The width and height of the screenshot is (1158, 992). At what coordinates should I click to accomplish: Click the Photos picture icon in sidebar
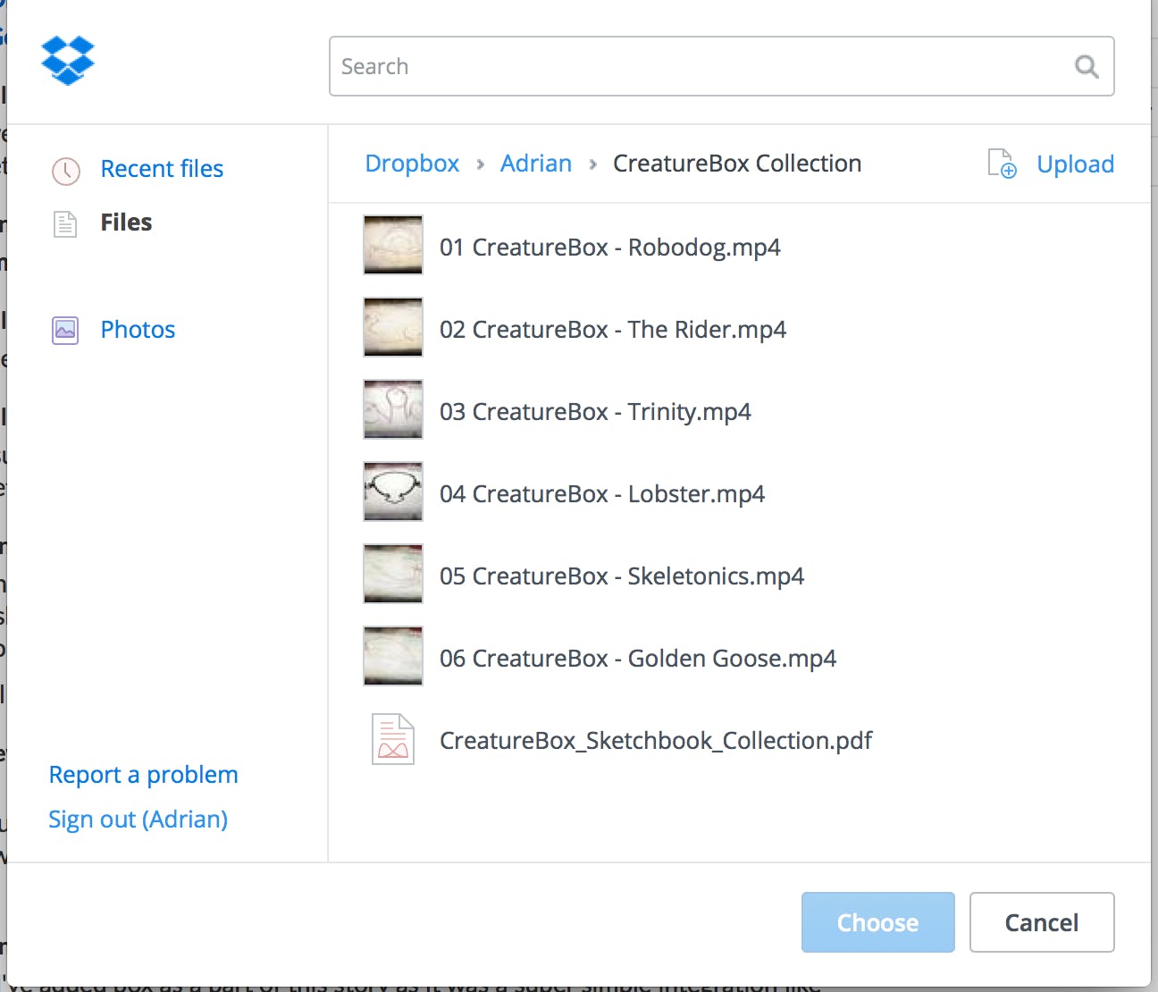pyautogui.click(x=65, y=331)
